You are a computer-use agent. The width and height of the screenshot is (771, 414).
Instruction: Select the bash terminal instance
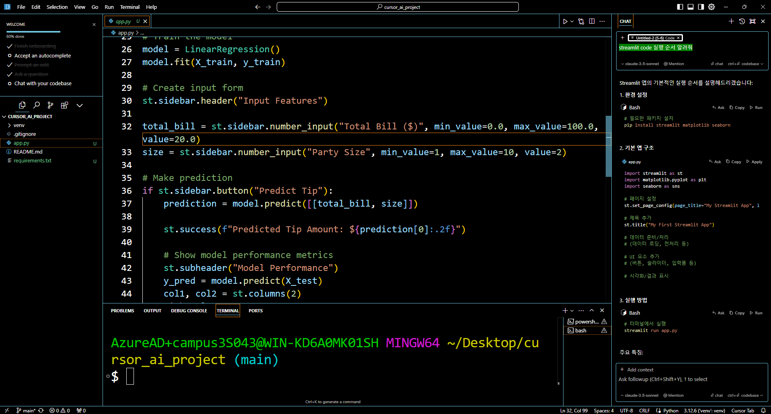click(587, 330)
